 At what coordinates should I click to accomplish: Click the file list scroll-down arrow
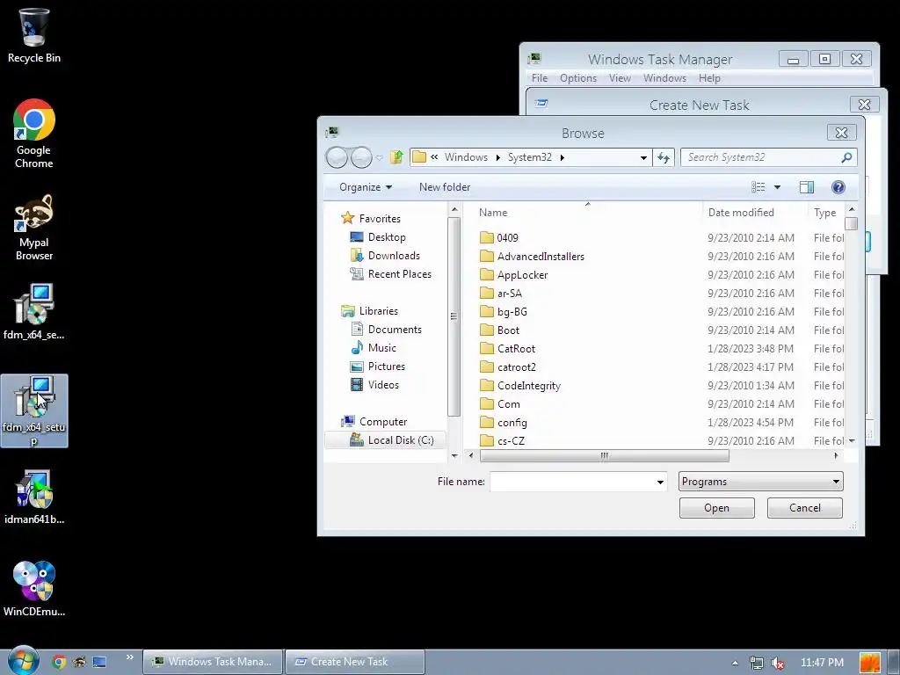[x=852, y=441]
